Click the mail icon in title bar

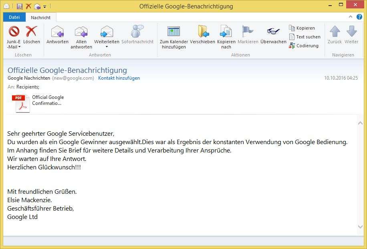(7, 6)
